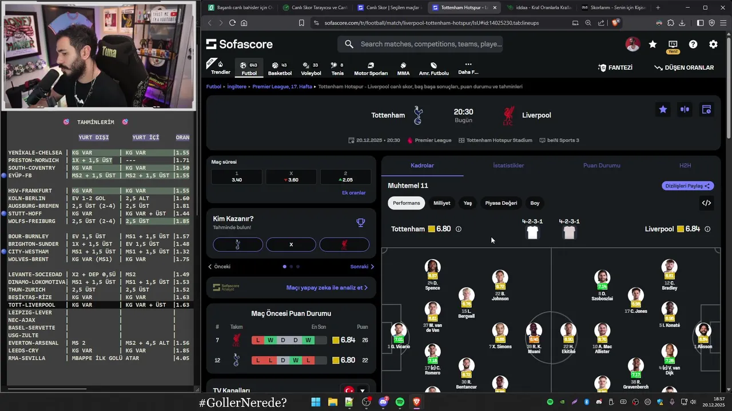This screenshot has width=732, height=411.
Task: Click the calendar icon in match header
Action: pos(706,110)
